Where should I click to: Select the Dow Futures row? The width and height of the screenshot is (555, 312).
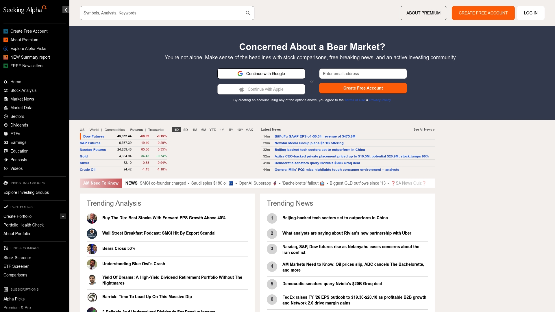click(x=94, y=136)
